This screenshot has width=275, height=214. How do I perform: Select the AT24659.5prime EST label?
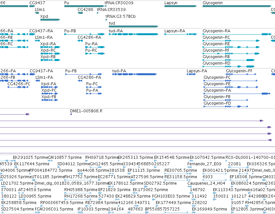35,190
